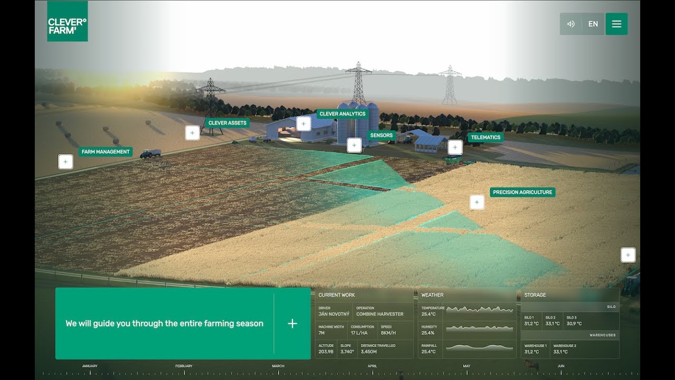Click the Current Work panel heading
Screen dimensions: 675x380
pyautogui.click(x=336, y=295)
